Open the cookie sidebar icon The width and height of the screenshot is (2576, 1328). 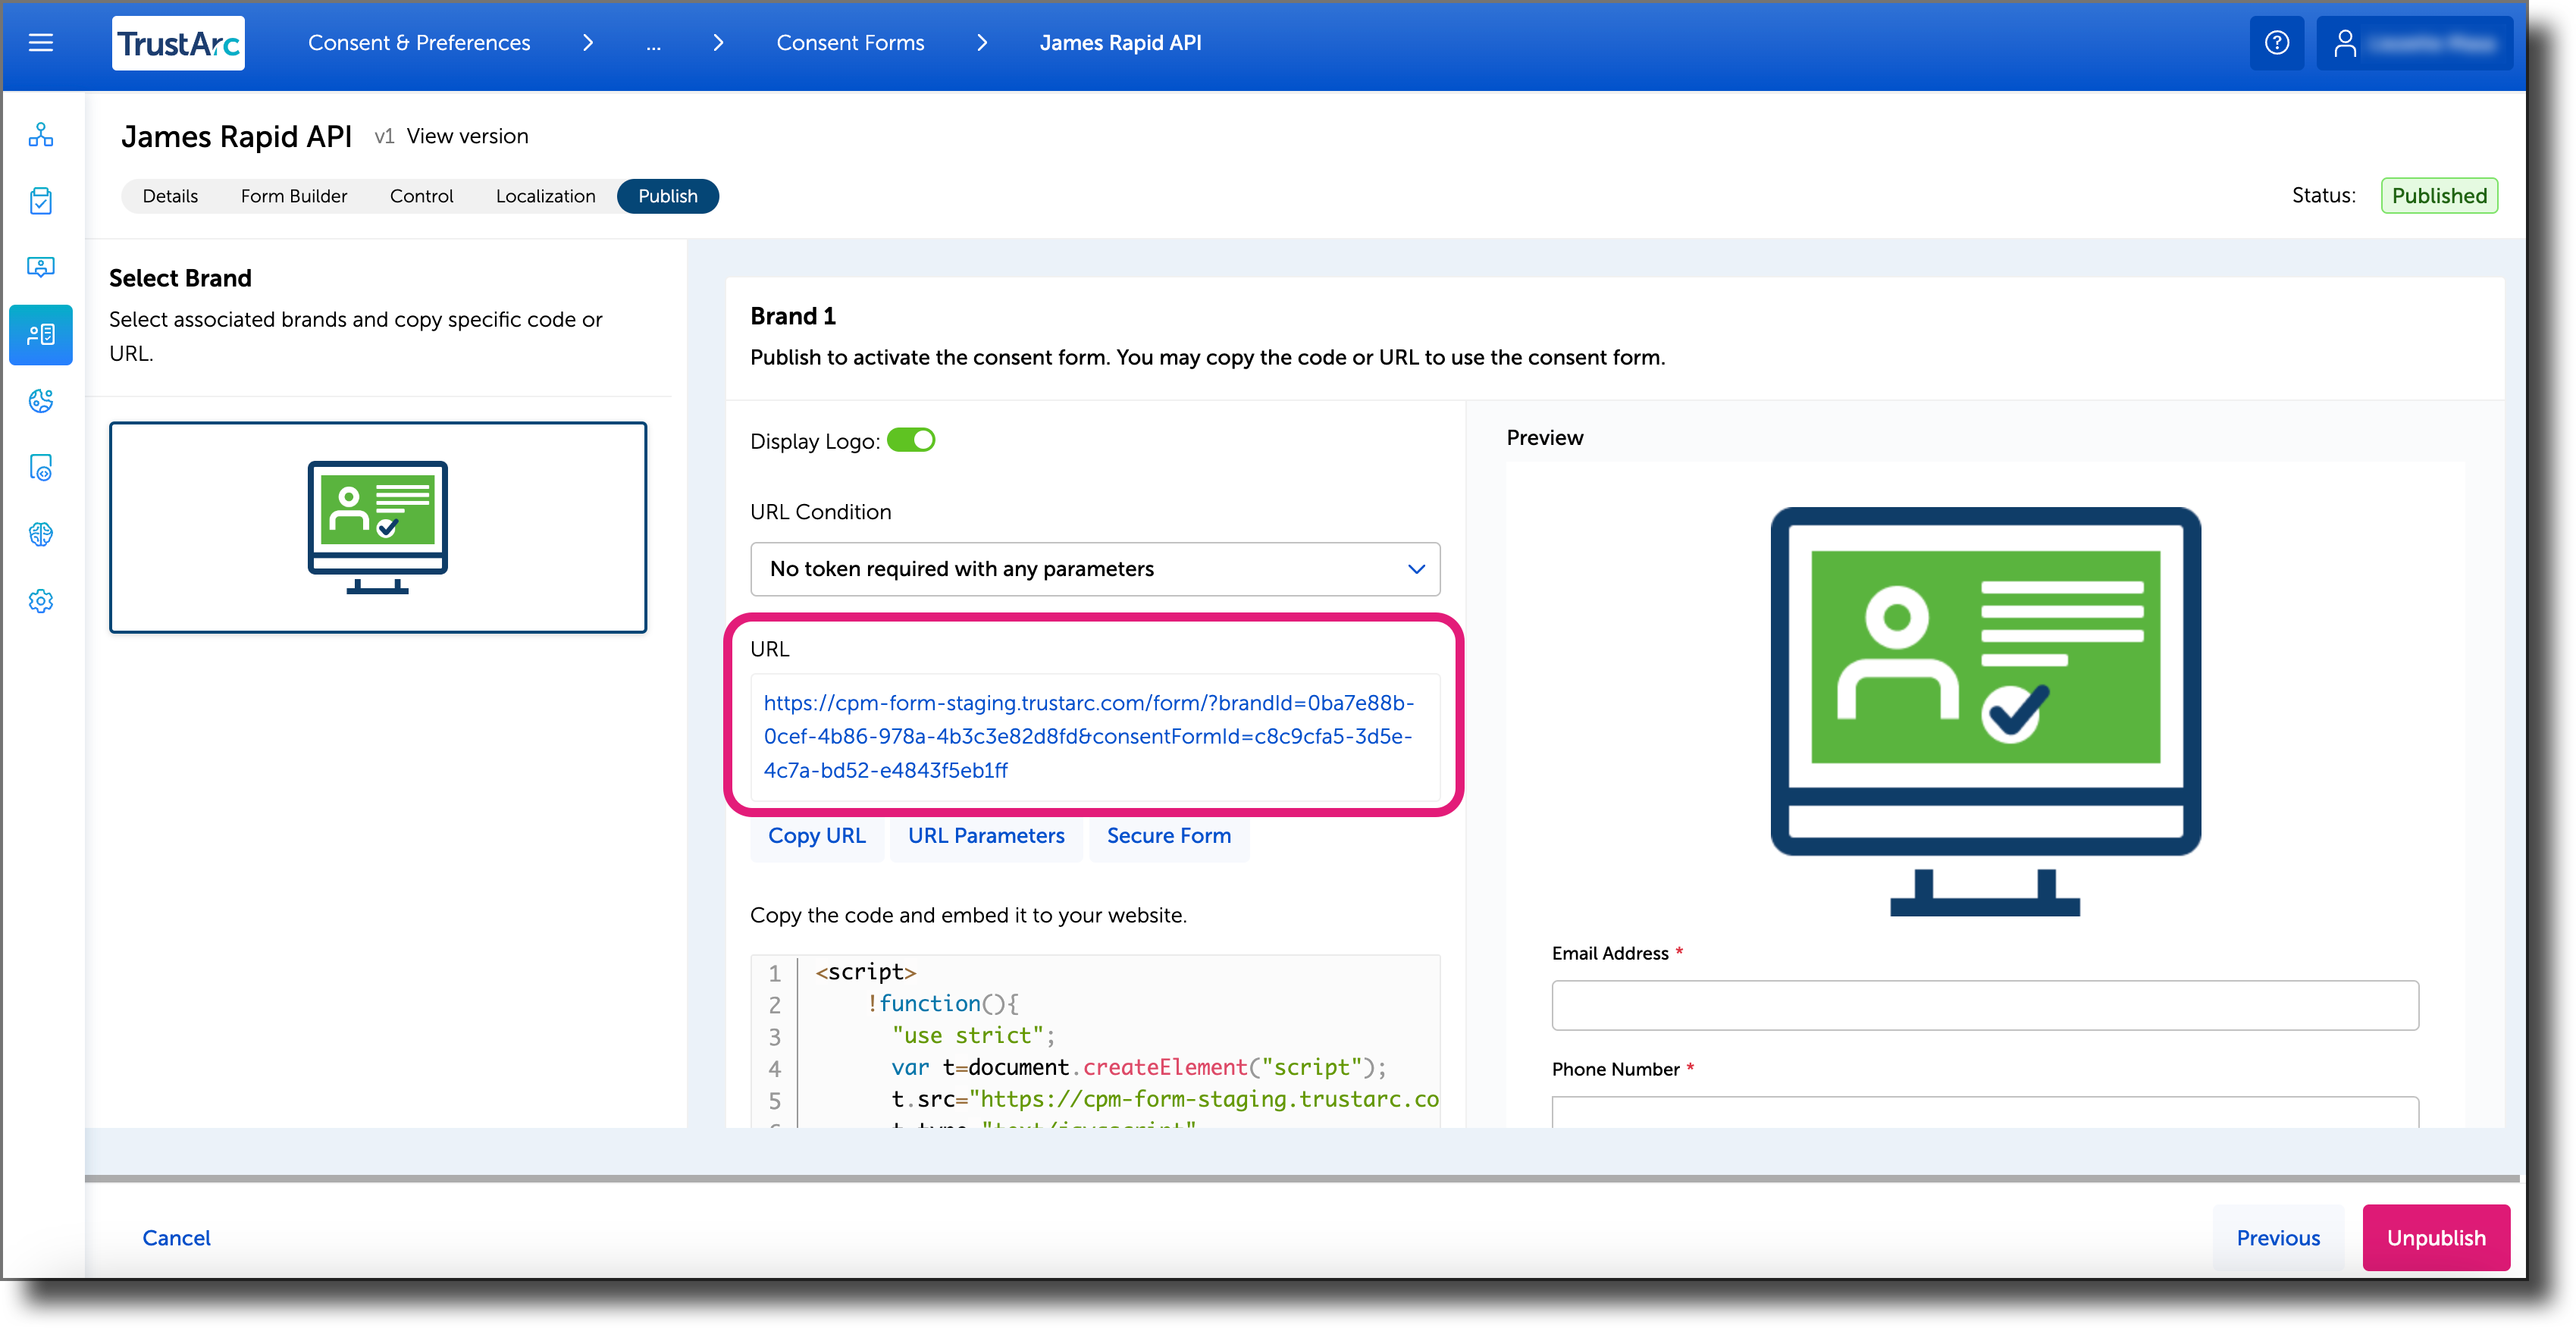coord(41,401)
